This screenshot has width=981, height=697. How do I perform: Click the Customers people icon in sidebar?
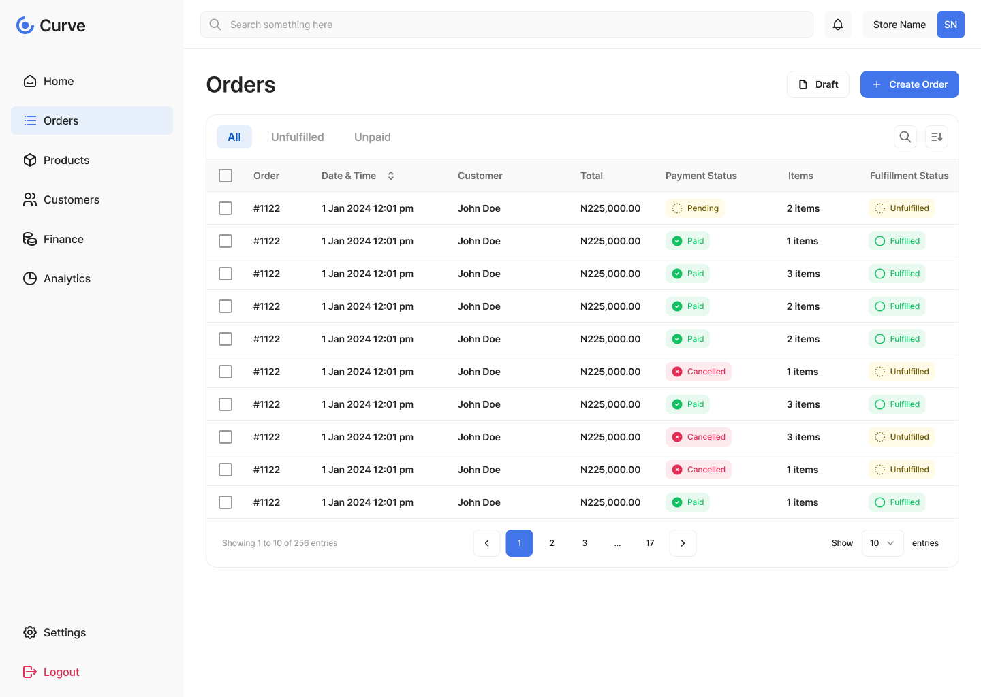tap(30, 199)
